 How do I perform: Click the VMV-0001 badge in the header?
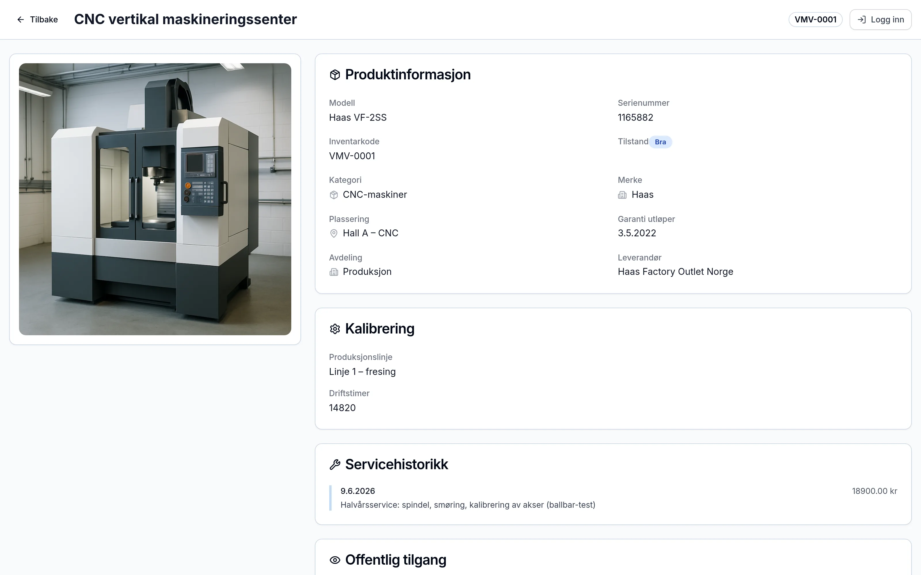[x=815, y=19]
